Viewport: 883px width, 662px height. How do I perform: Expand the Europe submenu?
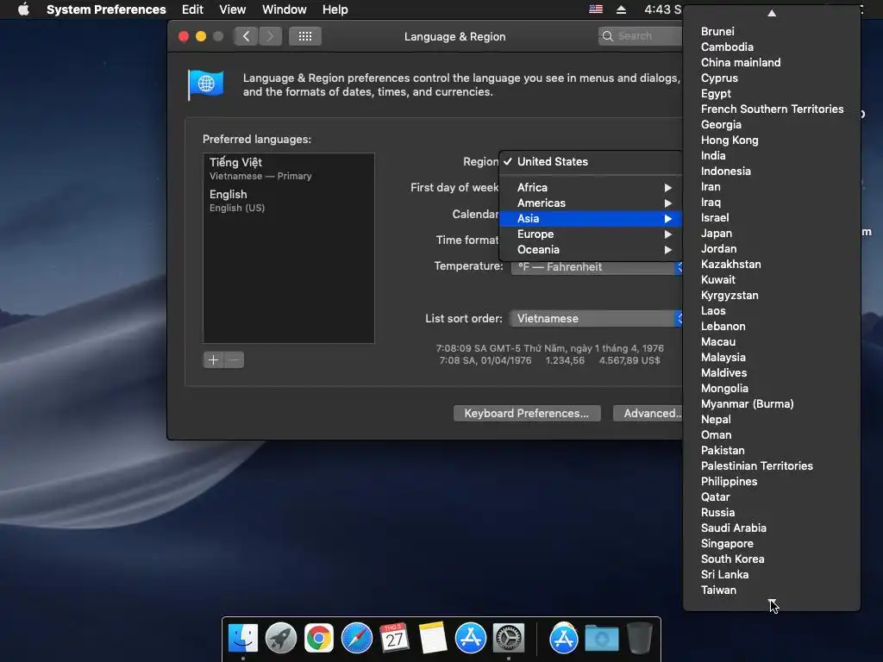pos(590,234)
